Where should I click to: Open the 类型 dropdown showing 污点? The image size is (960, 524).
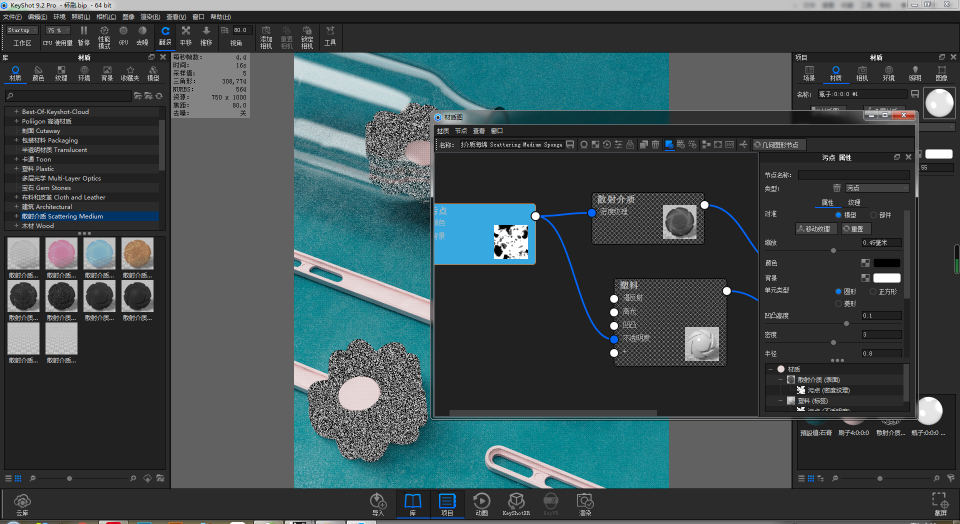coord(877,188)
